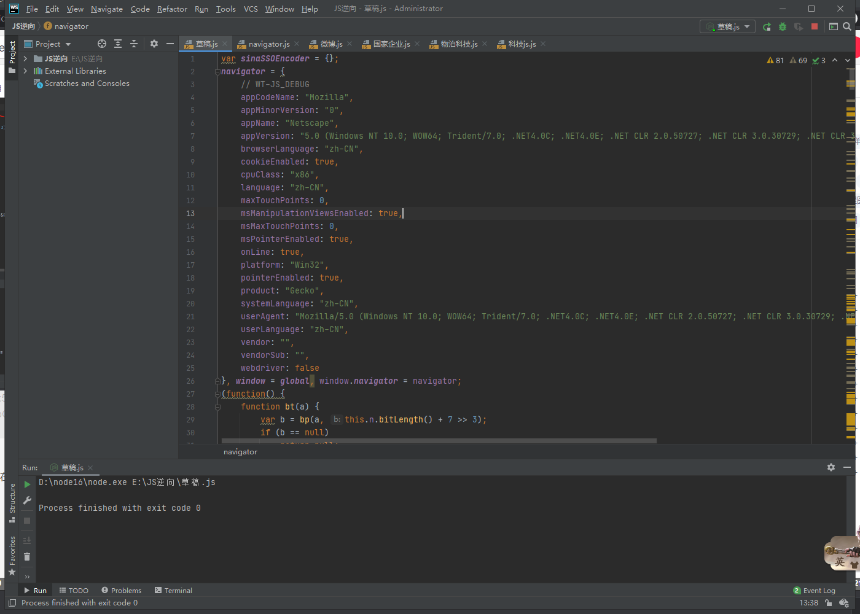Screen dimensions: 860x614
Task: Click scroll to end icon in Run panel
Action: pyautogui.click(x=27, y=540)
